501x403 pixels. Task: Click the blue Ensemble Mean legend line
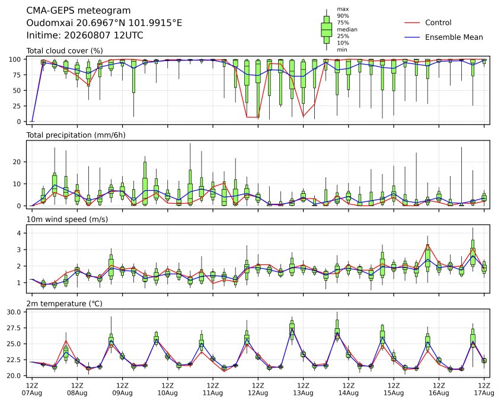412,37
